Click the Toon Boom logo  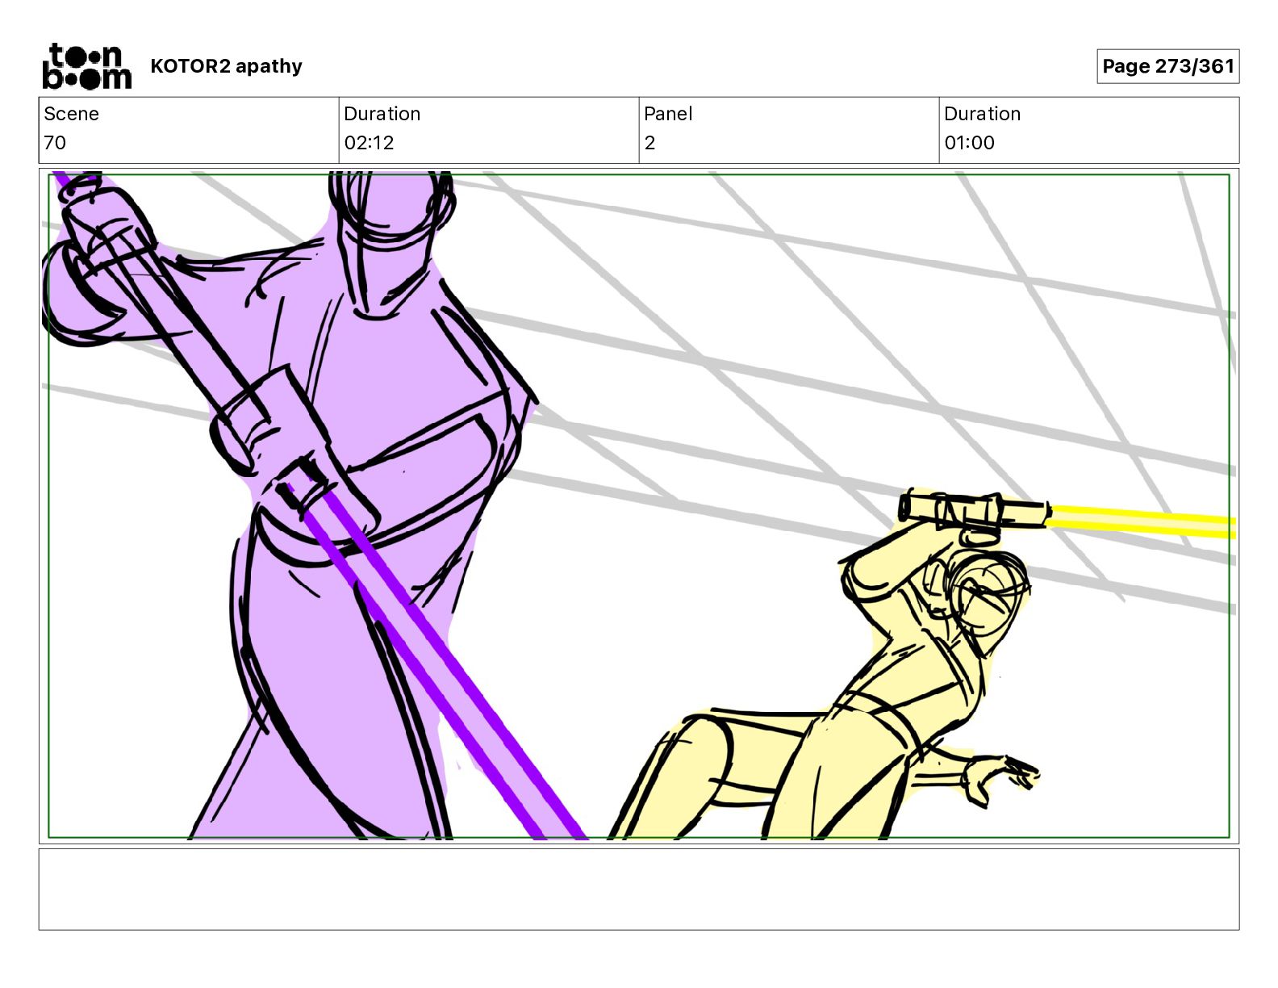[x=86, y=66]
